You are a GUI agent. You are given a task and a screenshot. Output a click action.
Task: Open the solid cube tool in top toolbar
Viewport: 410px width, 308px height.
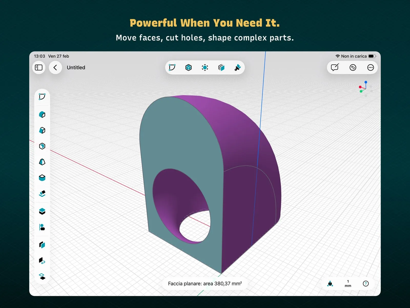189,68
